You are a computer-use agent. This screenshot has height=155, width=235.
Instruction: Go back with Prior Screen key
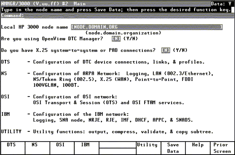click(222, 148)
